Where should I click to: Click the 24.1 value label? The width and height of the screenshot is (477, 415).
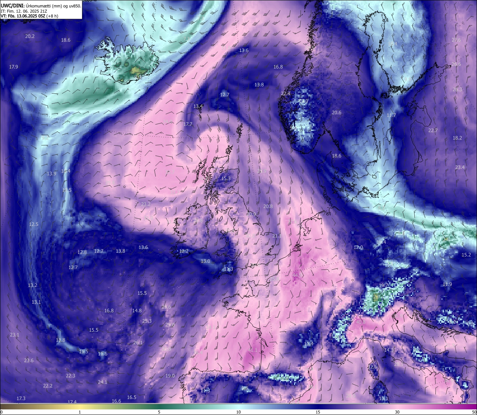coord(102,382)
